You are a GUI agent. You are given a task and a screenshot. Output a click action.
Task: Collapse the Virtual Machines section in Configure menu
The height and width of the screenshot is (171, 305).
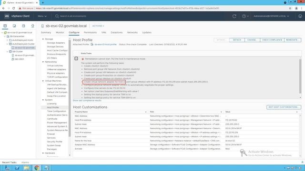tap(43, 81)
